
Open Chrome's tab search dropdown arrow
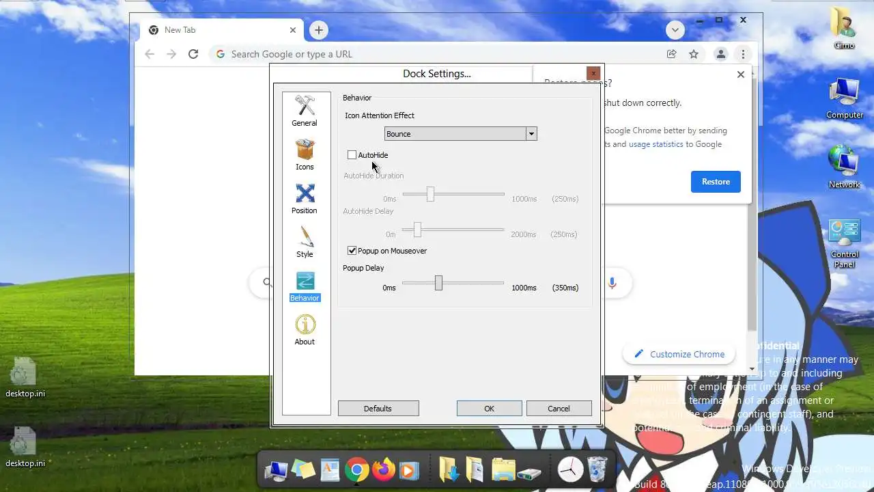point(675,30)
